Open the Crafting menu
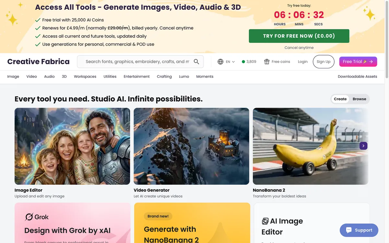 coord(164,76)
